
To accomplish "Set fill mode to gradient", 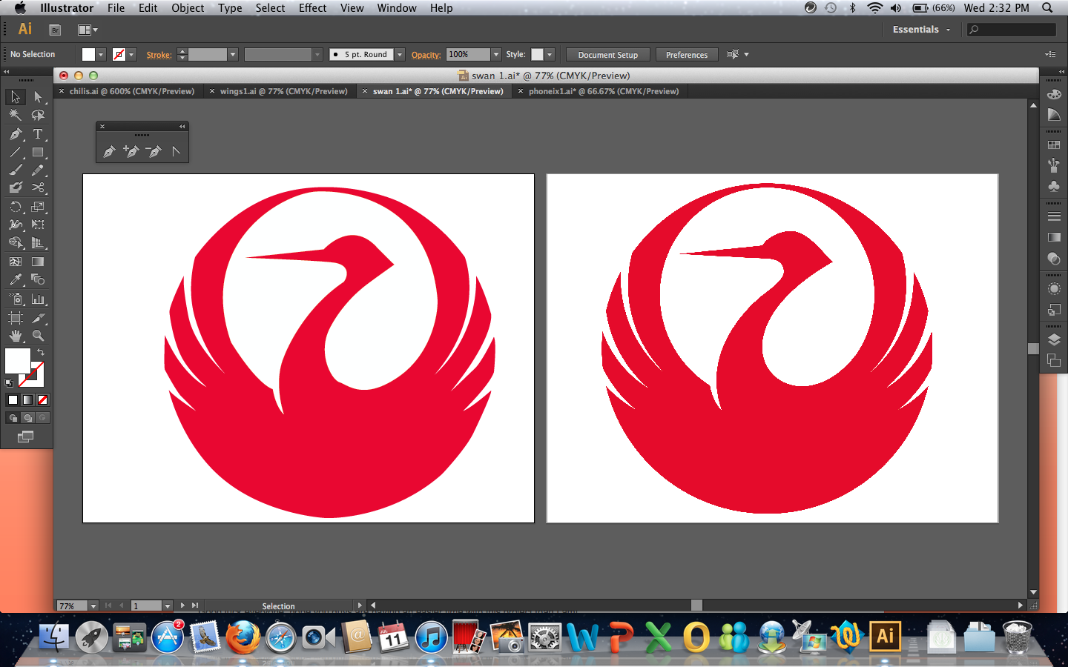I will (28, 399).
